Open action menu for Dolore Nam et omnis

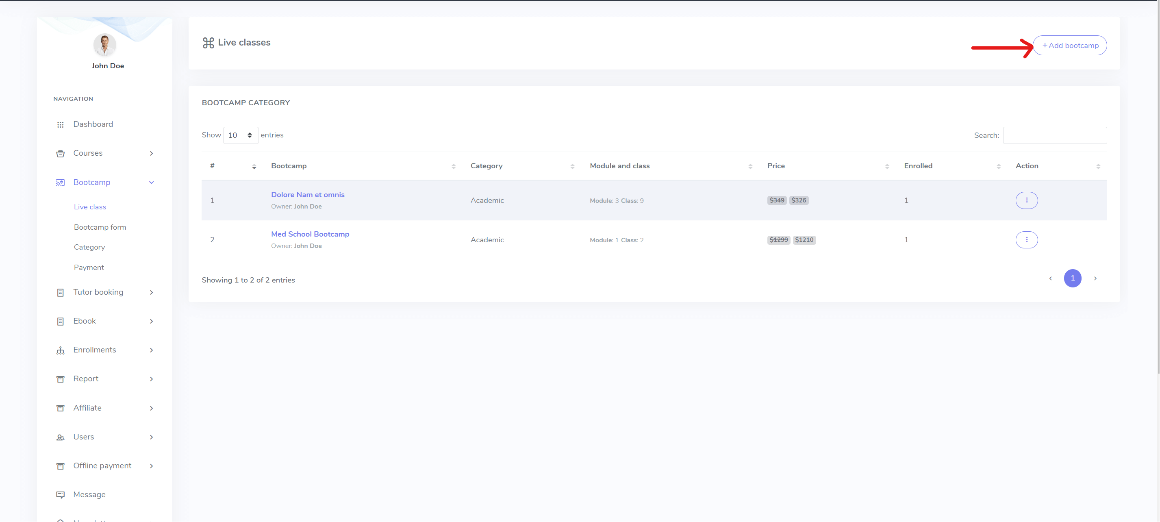(x=1026, y=200)
